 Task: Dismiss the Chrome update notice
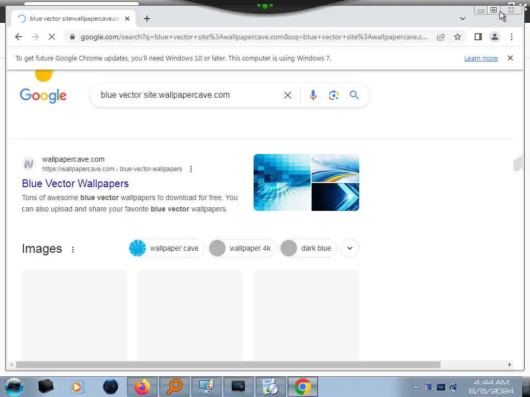pos(510,58)
